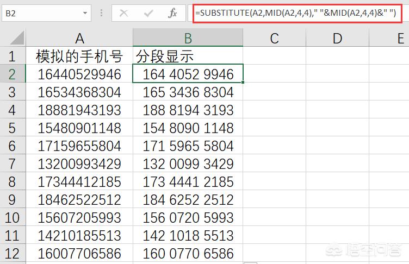
Task: Click the cancel (X) formula icon
Action: click(x=123, y=13)
